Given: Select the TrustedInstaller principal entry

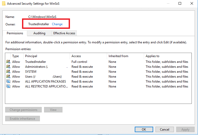Looking at the screenshot, I should 36,62.
